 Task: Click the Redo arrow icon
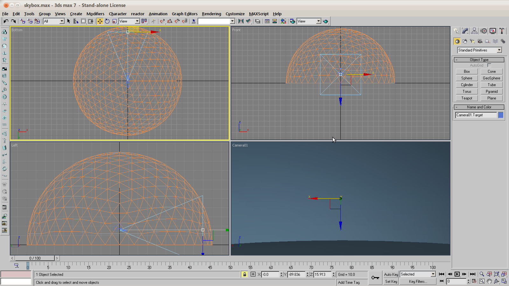click(13, 21)
